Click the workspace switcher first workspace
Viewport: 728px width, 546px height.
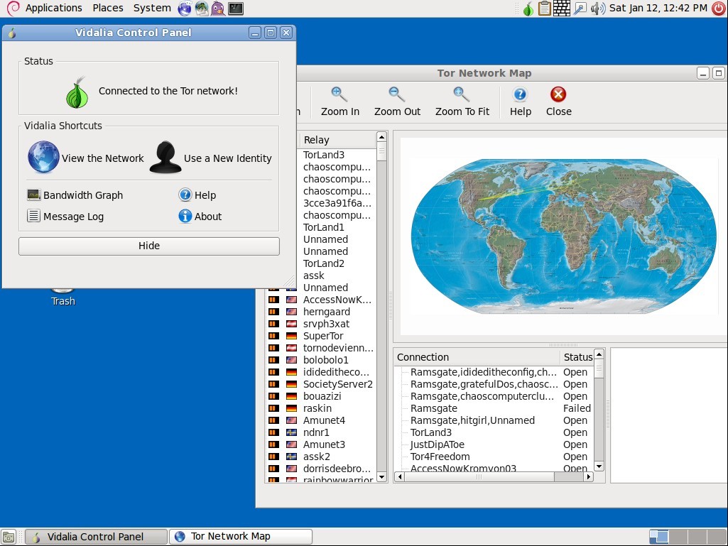pos(659,537)
